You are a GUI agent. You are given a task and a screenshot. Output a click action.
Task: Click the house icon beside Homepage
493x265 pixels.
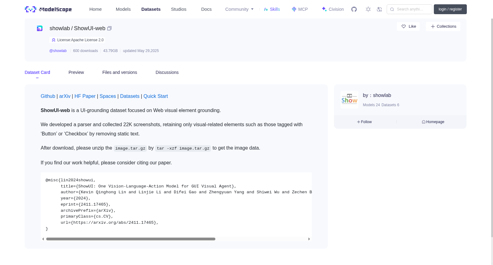424,122
